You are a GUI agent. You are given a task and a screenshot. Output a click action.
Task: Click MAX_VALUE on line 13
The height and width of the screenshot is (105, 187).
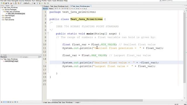click(x=98, y=55)
